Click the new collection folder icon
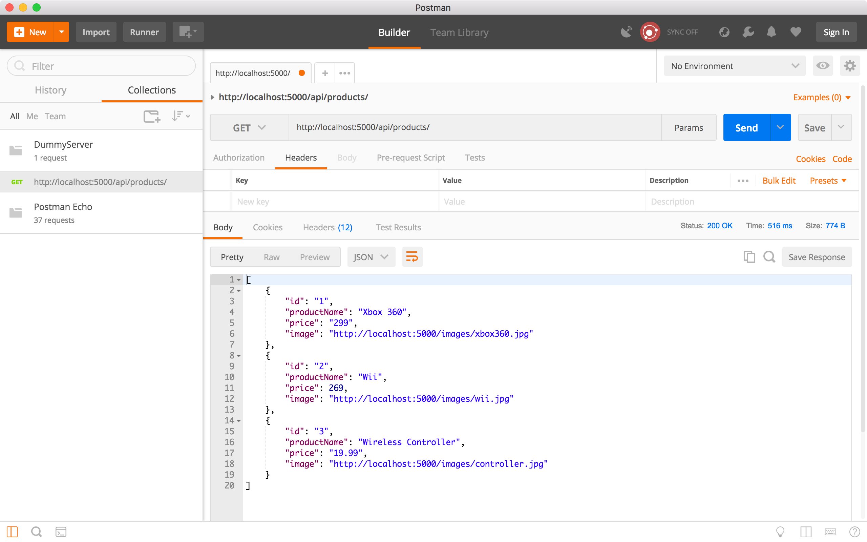The image size is (867, 542). 152,116
